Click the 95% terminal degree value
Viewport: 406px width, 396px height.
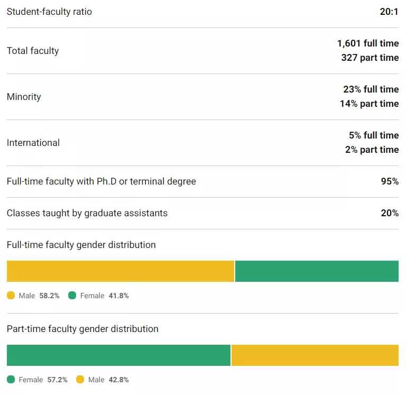point(390,181)
